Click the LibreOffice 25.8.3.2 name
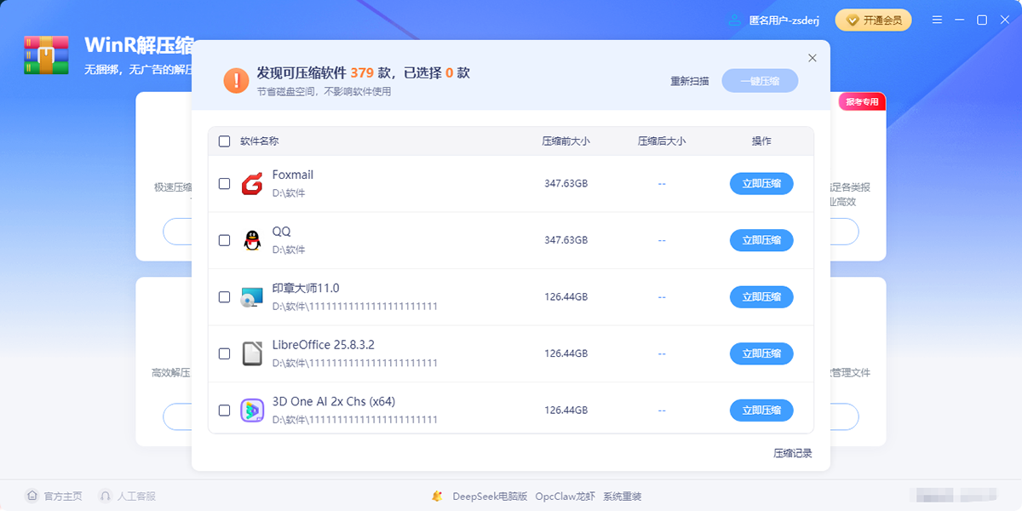The height and width of the screenshot is (511, 1022). 324,345
